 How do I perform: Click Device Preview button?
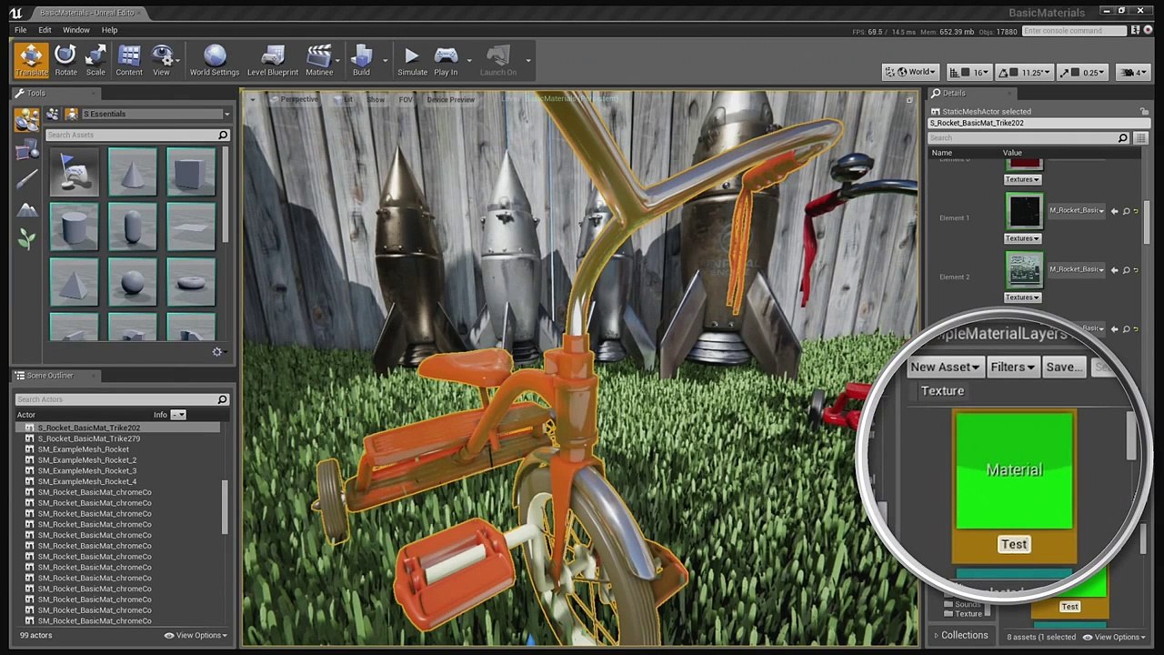(451, 99)
